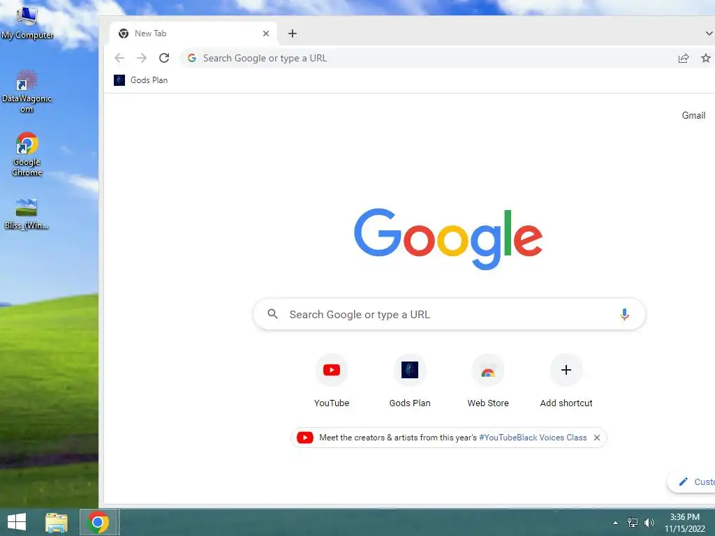Open the Windows Start menu
715x536 pixels.
(17, 522)
